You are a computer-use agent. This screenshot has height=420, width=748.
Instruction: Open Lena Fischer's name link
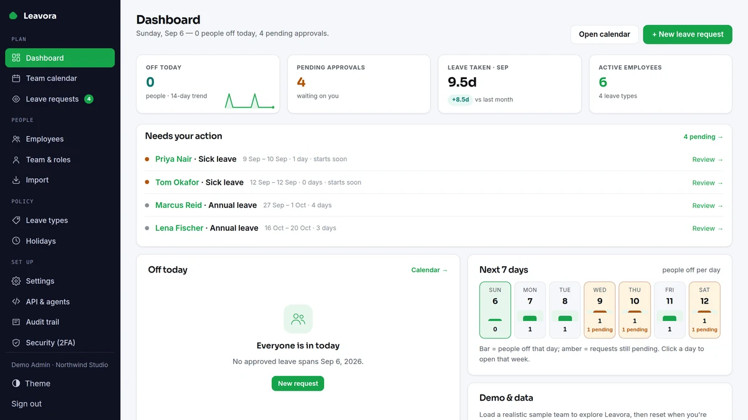(180, 228)
